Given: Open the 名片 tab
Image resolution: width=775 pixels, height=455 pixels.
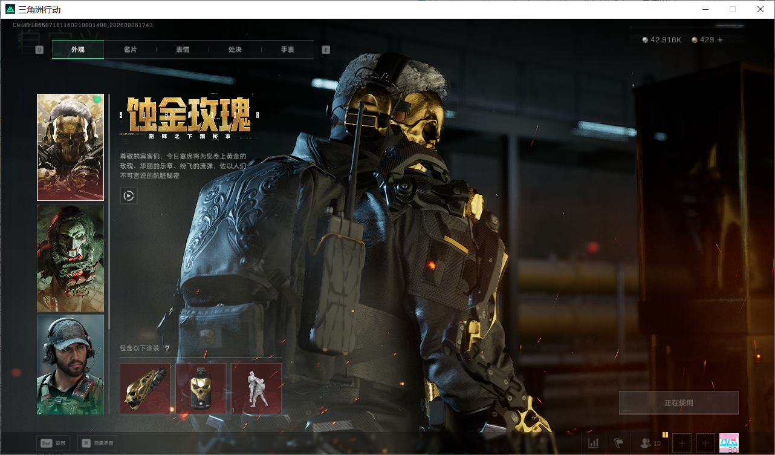Looking at the screenshot, I should pos(130,50).
